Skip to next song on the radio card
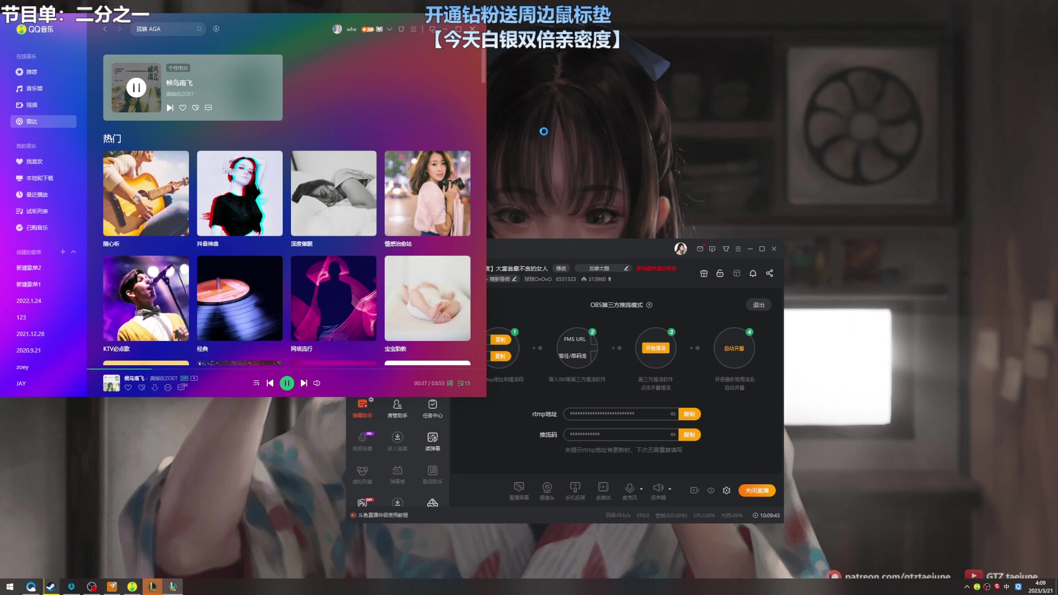Screen dimensions: 1058x595 pos(170,108)
